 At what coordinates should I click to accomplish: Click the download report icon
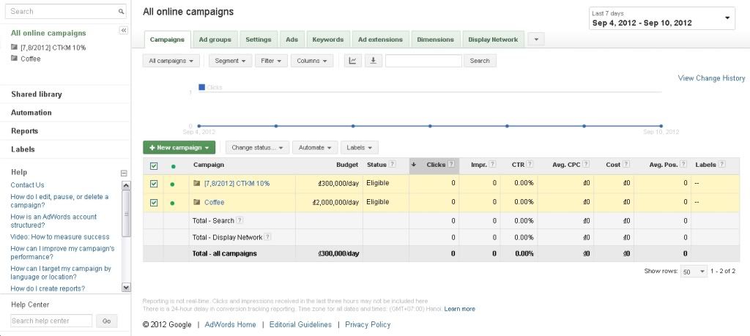click(x=373, y=61)
